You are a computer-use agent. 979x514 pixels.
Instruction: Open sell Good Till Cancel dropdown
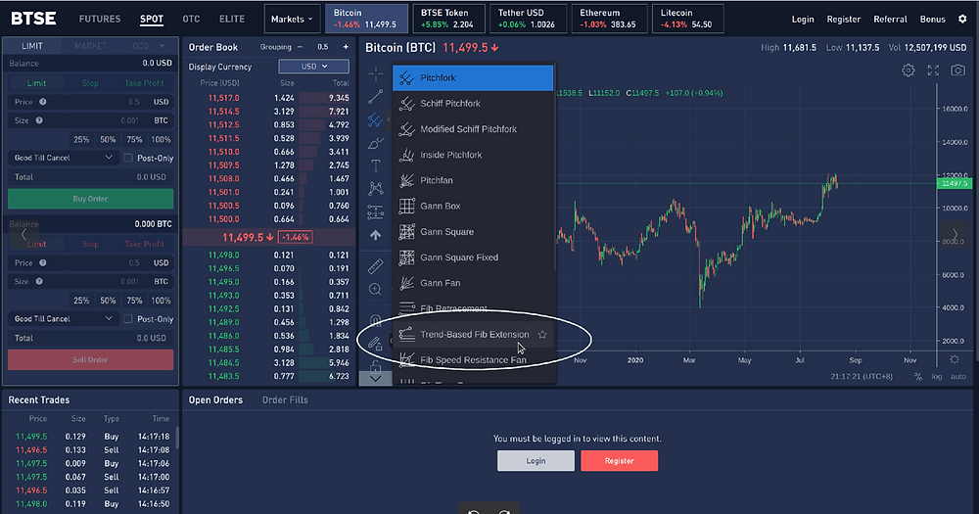click(x=63, y=319)
